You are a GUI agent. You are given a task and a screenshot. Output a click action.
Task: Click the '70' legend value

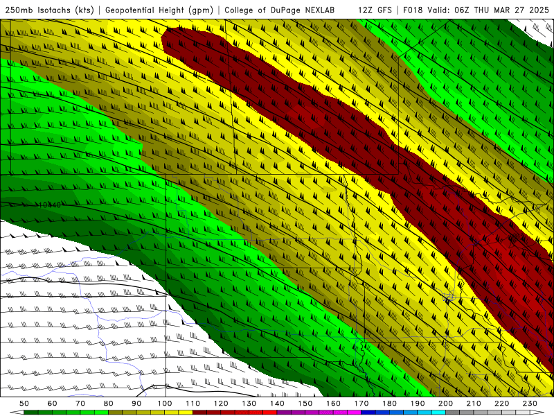click(x=80, y=404)
